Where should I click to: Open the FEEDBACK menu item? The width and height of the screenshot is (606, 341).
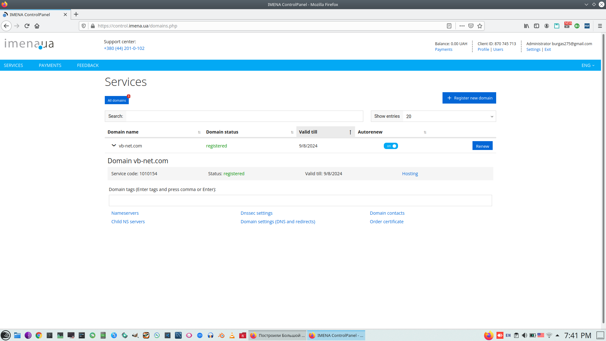88,65
